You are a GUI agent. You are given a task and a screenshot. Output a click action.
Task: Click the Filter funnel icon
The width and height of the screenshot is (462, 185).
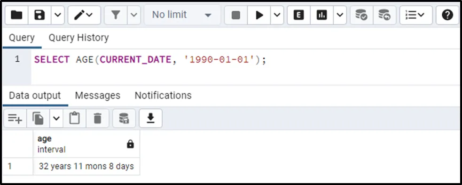click(116, 15)
